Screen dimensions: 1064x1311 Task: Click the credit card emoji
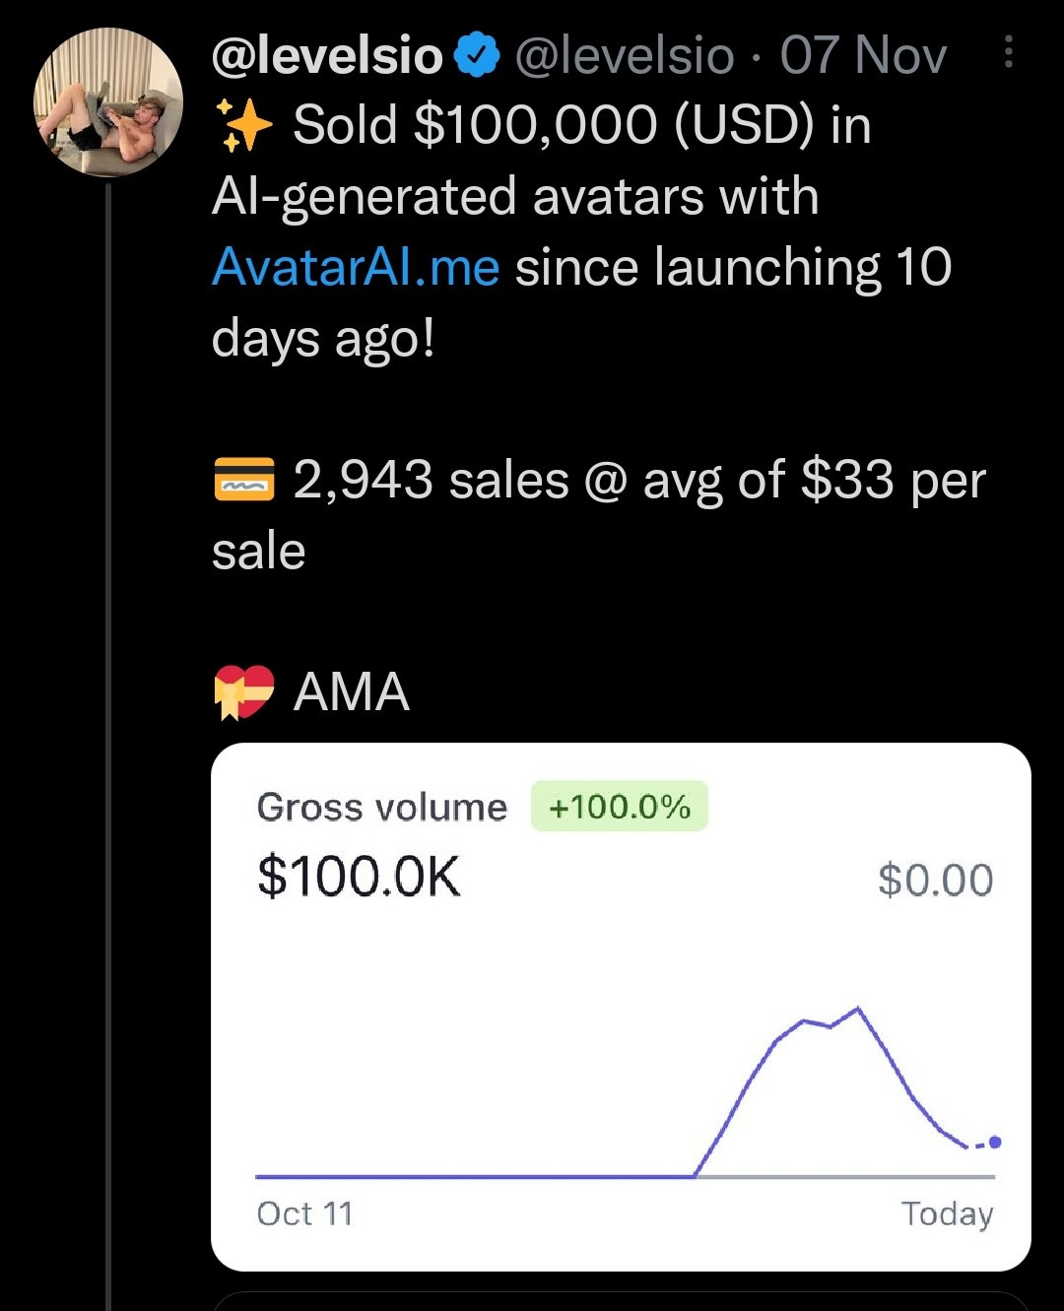point(243,480)
